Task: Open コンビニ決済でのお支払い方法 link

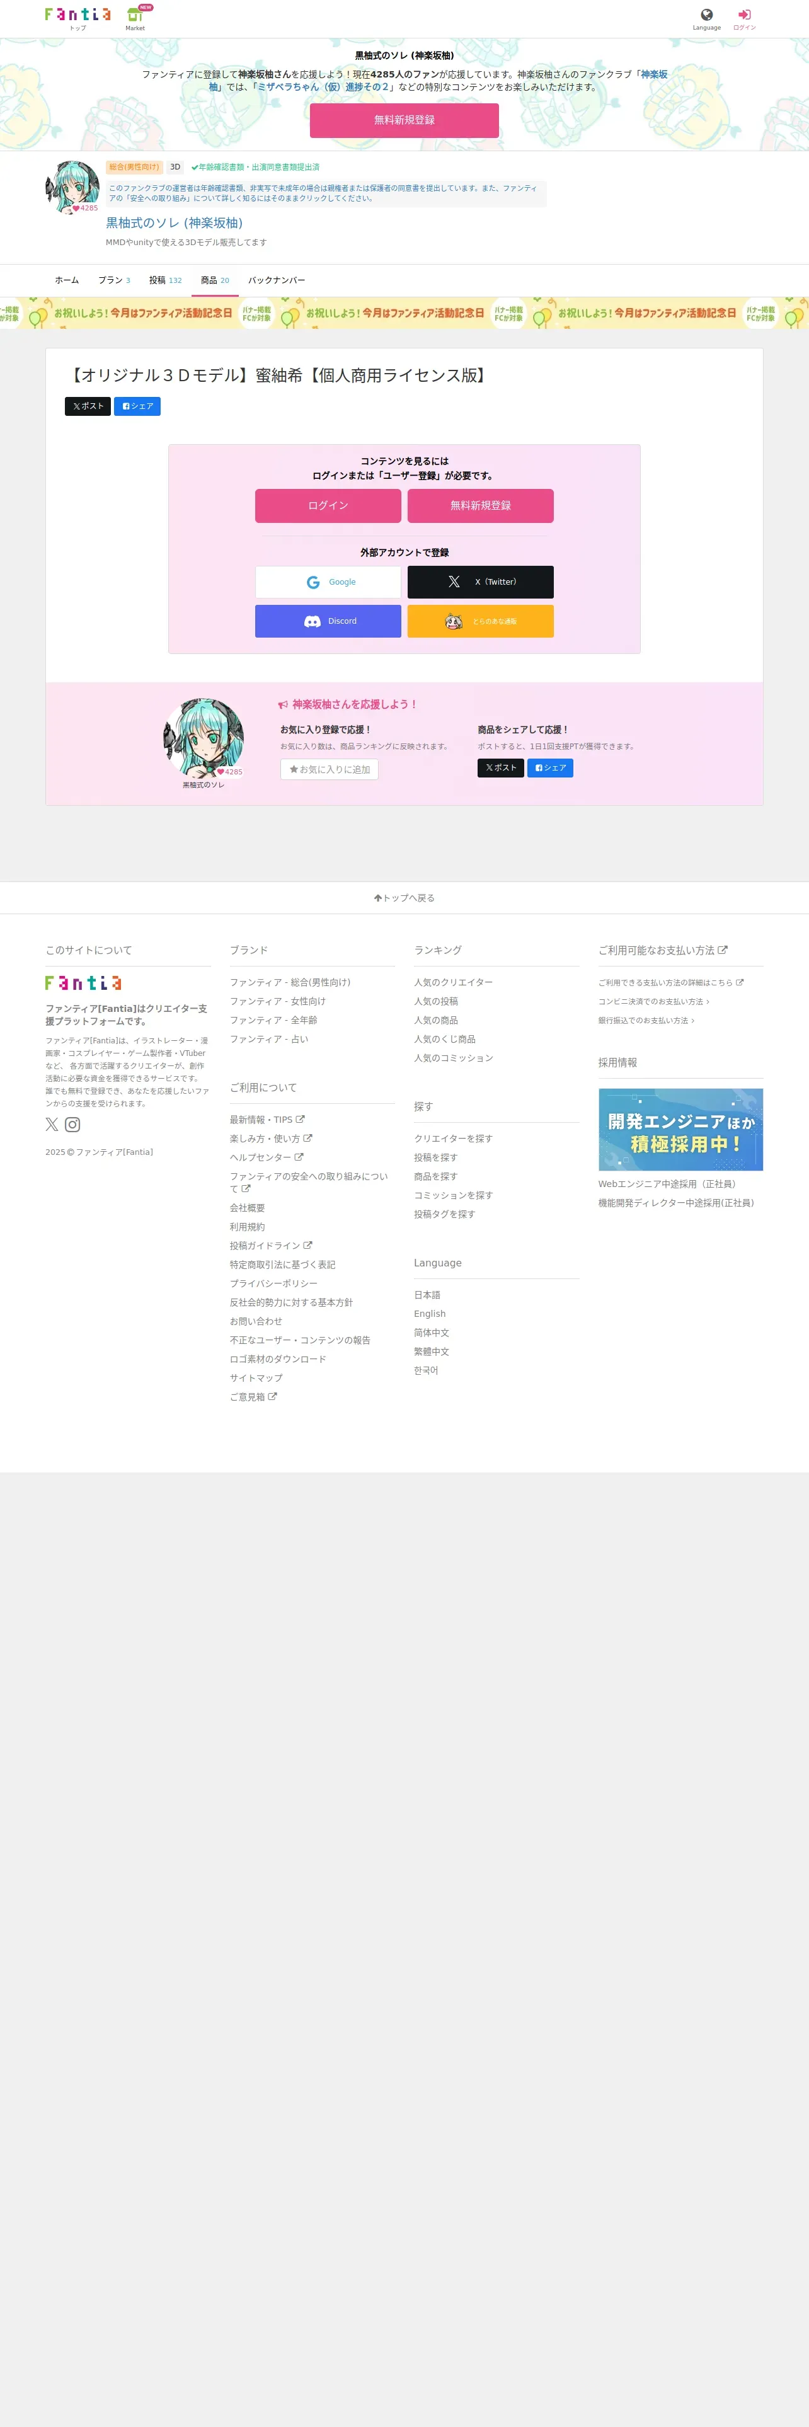Action: click(x=653, y=1002)
